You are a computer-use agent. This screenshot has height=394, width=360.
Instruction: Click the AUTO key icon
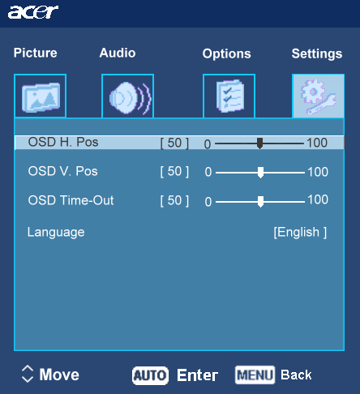pyautogui.click(x=150, y=375)
